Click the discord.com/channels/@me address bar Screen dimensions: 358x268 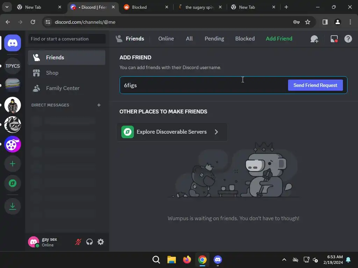click(x=85, y=22)
